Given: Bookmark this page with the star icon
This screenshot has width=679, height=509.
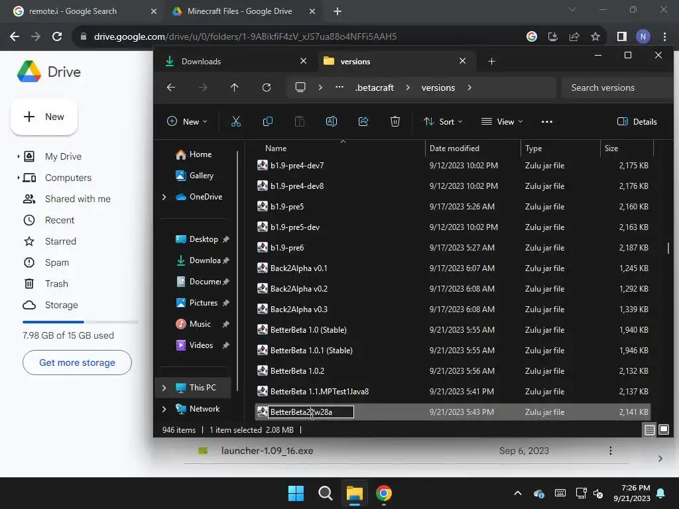Looking at the screenshot, I should point(595,36).
